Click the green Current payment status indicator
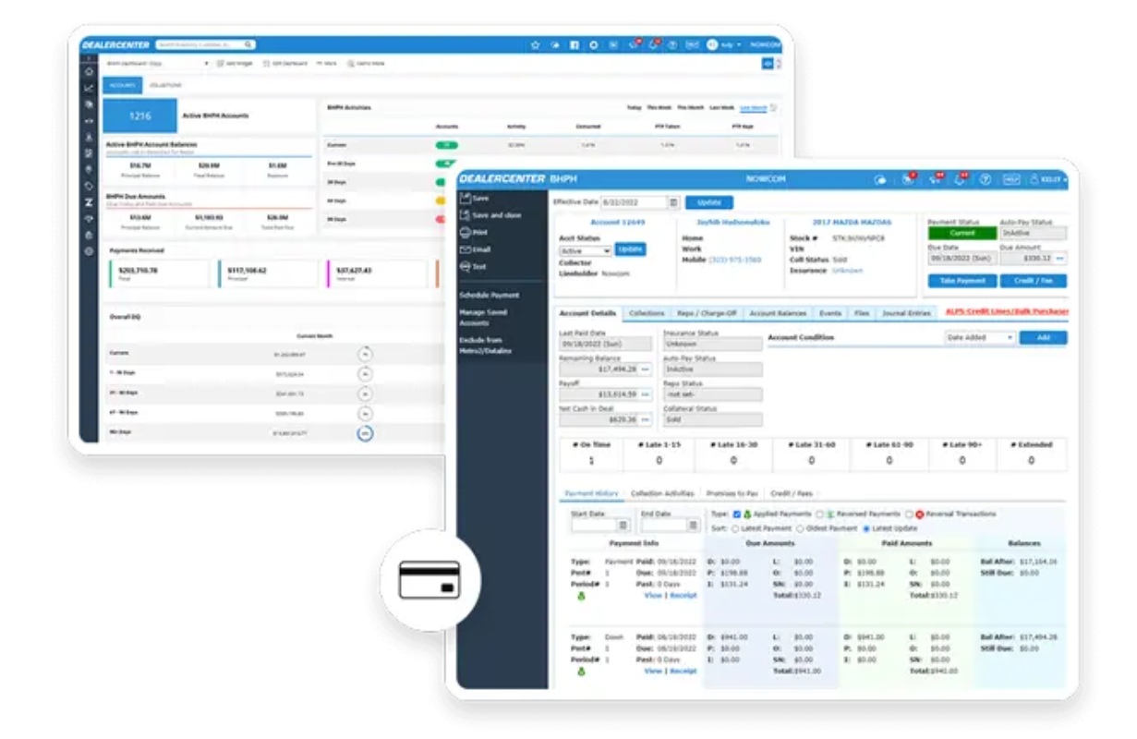Viewport: 1137px width, 739px height. point(962,234)
